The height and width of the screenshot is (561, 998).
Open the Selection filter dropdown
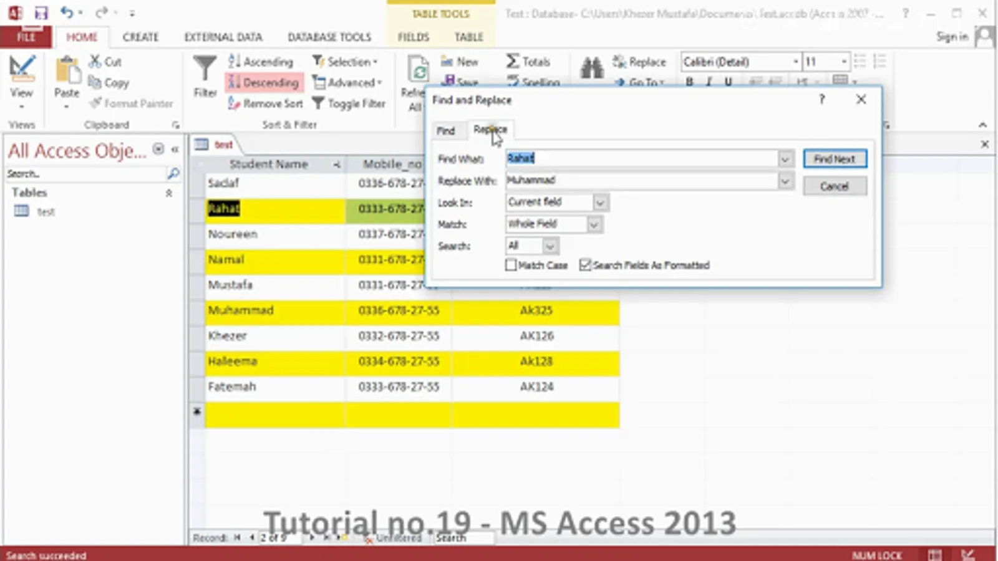click(345, 62)
